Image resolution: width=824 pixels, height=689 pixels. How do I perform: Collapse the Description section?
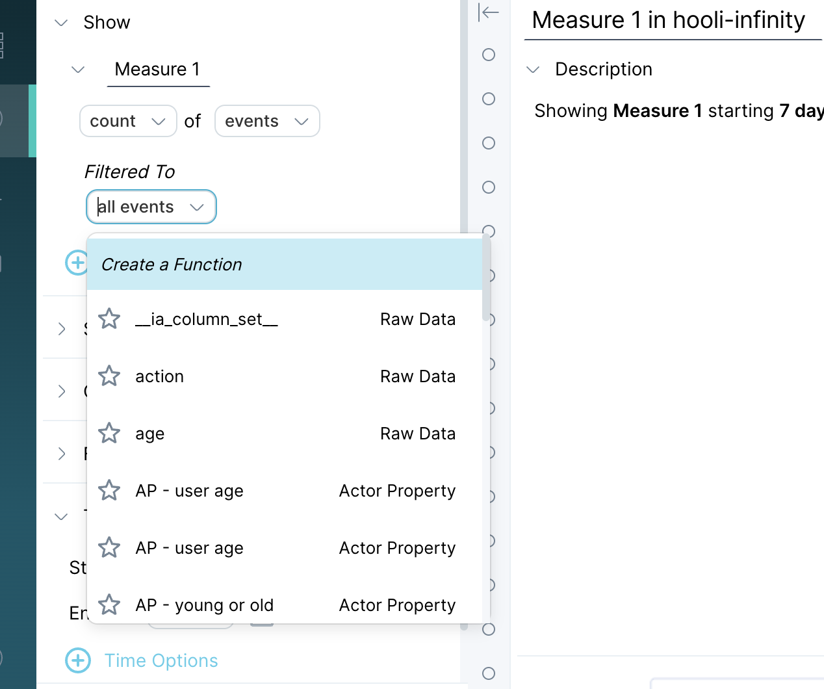(x=534, y=70)
